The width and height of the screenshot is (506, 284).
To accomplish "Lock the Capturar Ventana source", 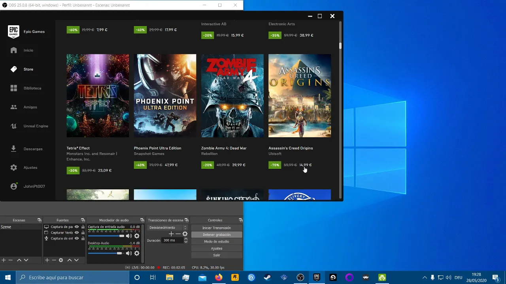I will pos(83,233).
